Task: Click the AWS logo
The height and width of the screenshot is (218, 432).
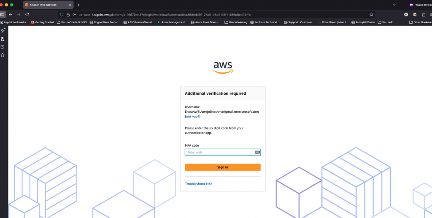Action: click(223, 68)
